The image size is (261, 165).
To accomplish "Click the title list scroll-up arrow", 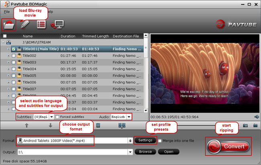I will [x=146, y=35].
